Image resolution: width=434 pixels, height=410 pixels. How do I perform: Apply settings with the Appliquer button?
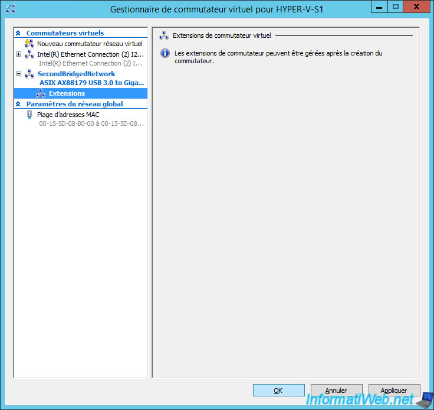pyautogui.click(x=394, y=391)
